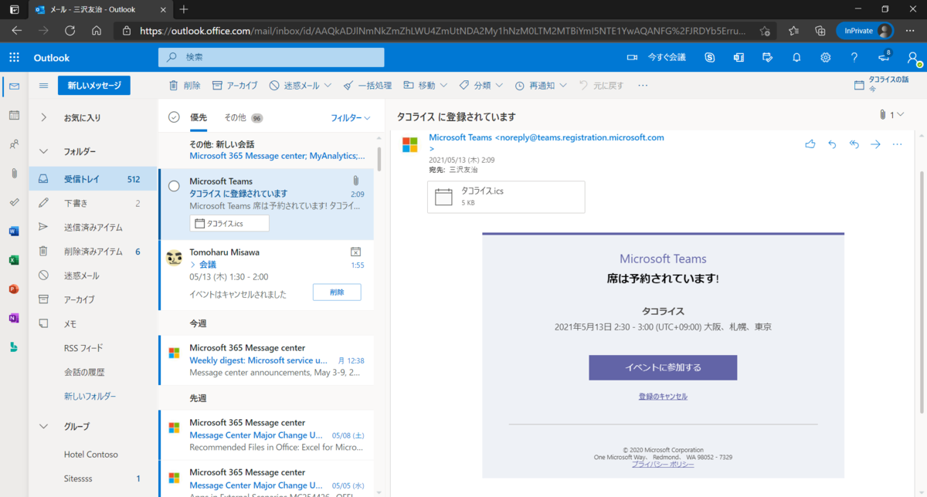Open the mail module icon in left rail
This screenshot has height=497, width=927.
click(x=14, y=86)
